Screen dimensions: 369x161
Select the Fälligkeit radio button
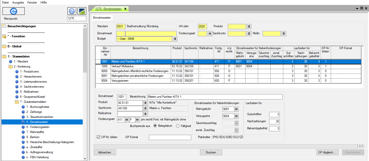178,126
